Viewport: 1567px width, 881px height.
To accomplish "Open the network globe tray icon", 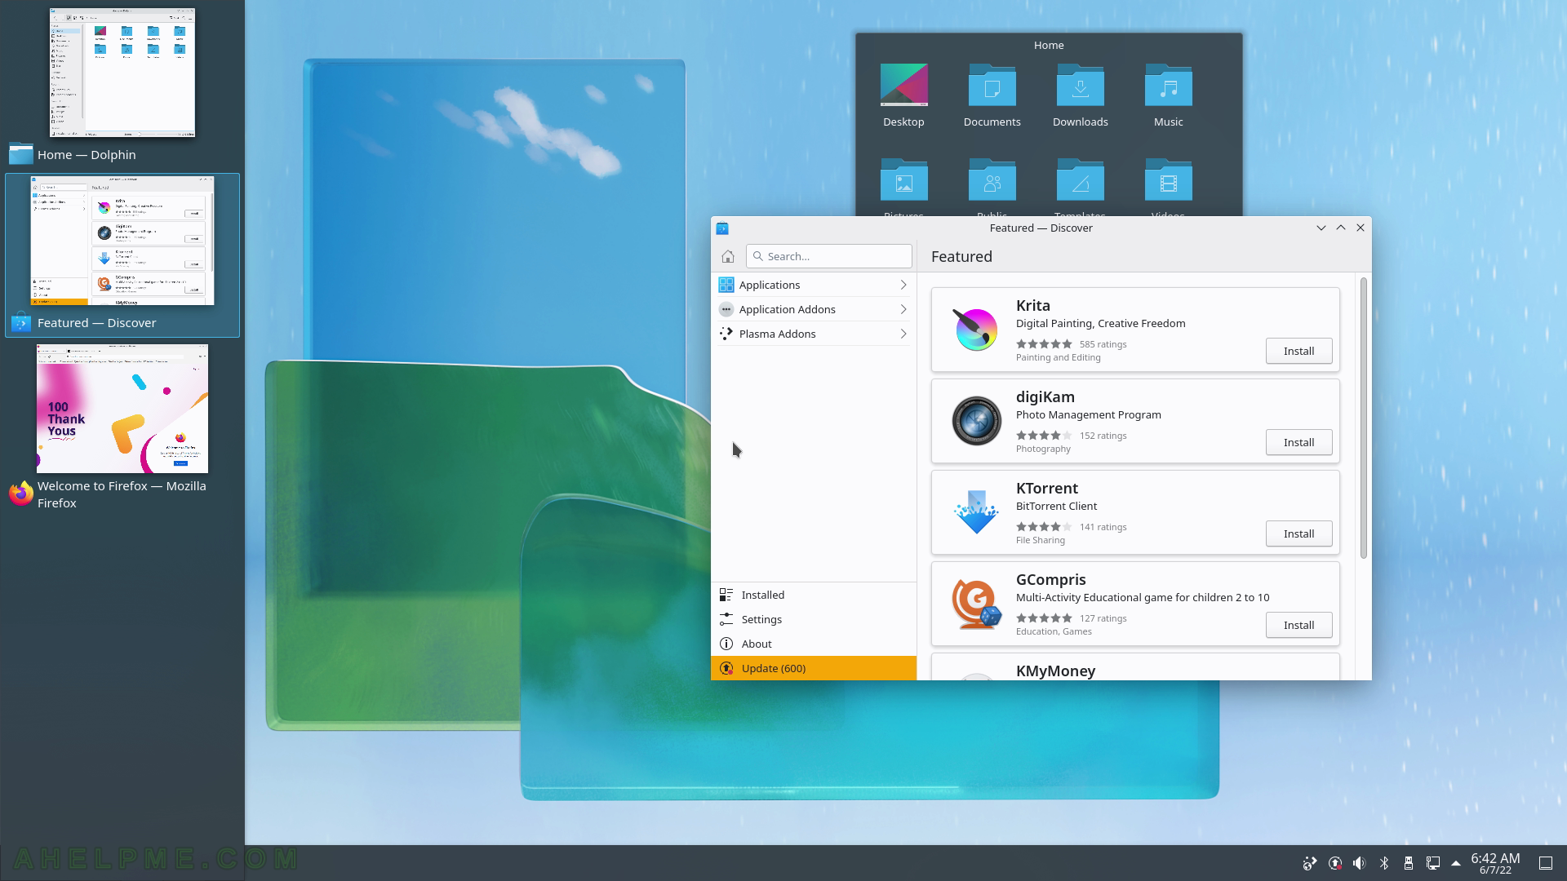I will pos(1310,863).
